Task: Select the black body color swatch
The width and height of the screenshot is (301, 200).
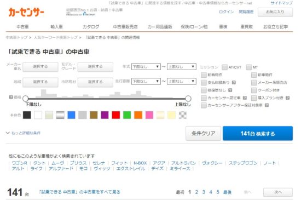Action: pyautogui.click(x=27, y=115)
